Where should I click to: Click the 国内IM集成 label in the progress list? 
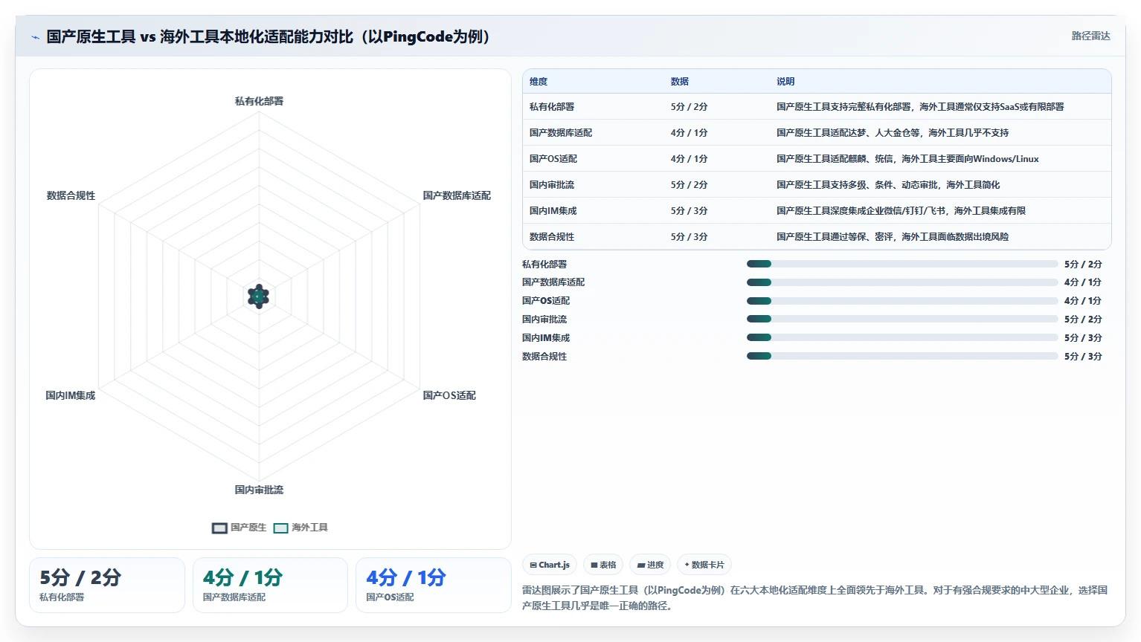[x=546, y=338]
